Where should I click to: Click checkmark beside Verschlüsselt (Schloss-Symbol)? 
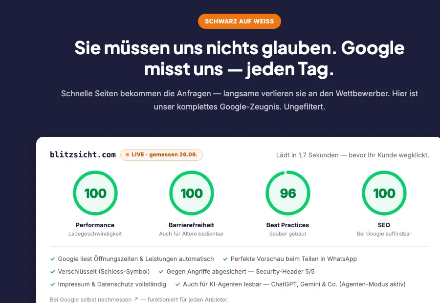[52, 272]
